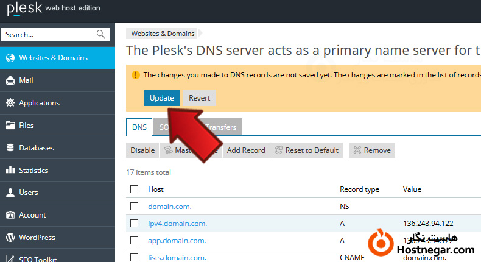Open Websites & Domains globe icon
The height and width of the screenshot is (262, 481).
(x=10, y=58)
